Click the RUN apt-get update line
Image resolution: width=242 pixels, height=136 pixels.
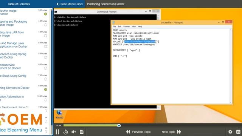coord(128,36)
